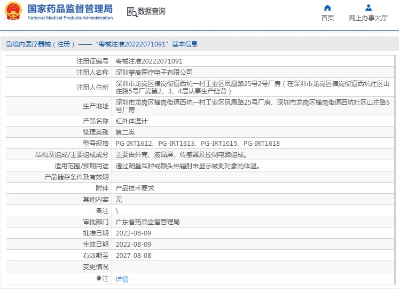
Task: Click 产品储存条件及有效期 label
Action: tap(76, 177)
